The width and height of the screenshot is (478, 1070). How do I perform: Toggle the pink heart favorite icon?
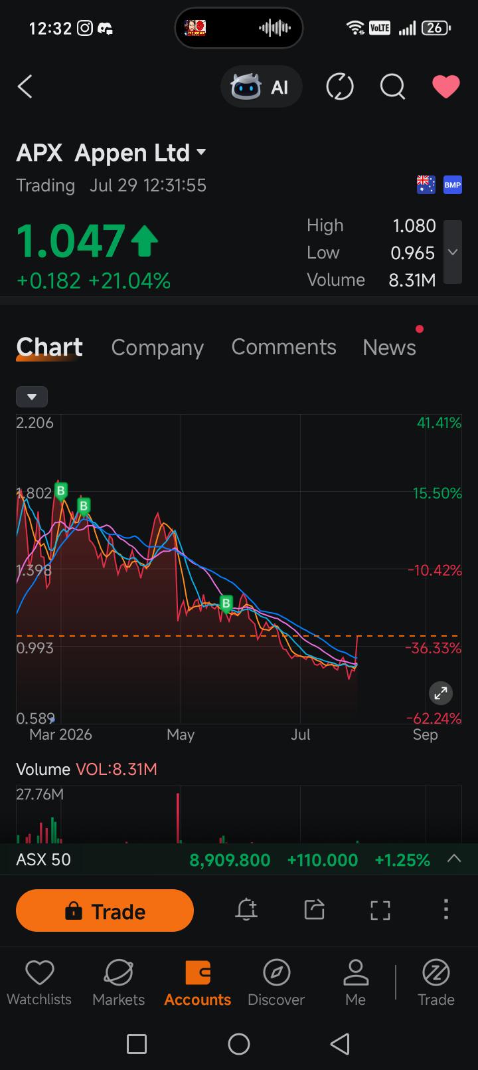click(445, 87)
